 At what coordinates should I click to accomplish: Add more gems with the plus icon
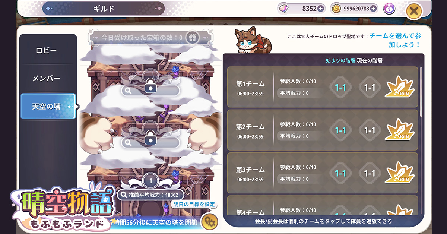point(320,8)
